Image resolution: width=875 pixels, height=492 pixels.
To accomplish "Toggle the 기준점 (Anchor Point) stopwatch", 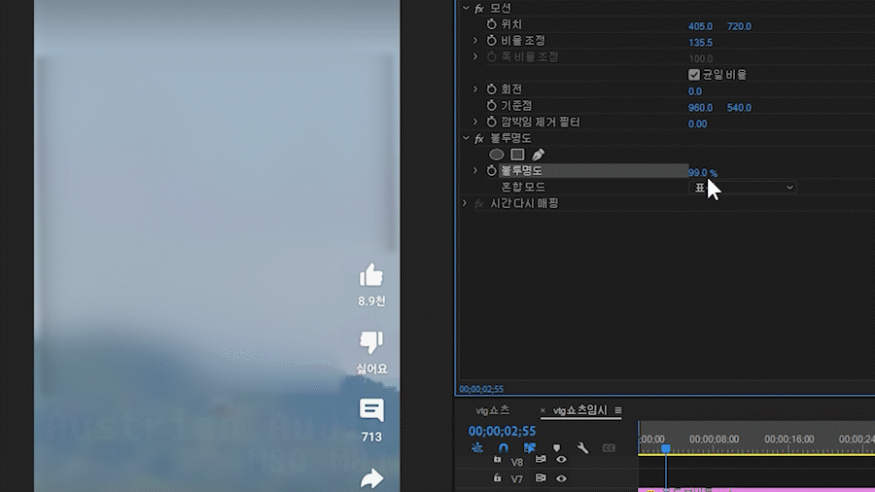I will click(x=491, y=105).
